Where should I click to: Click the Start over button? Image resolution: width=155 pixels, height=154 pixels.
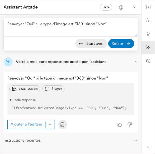91,43
